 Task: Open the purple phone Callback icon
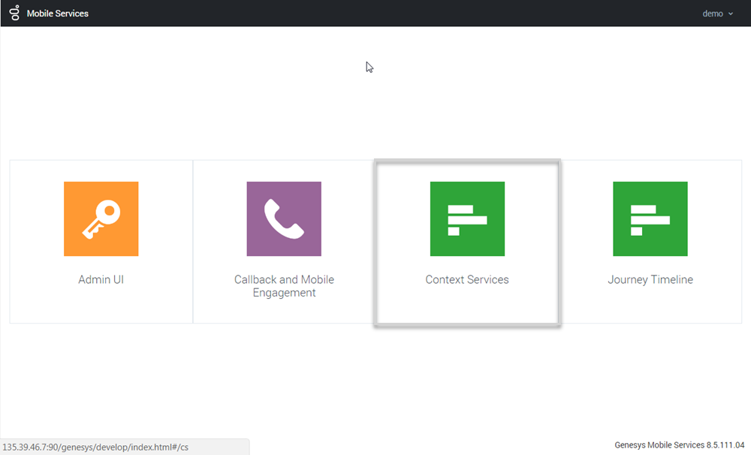pyautogui.click(x=284, y=218)
